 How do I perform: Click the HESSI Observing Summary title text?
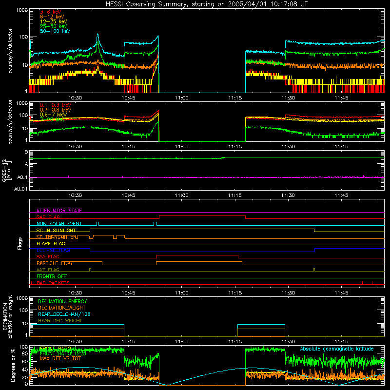coord(206,4)
